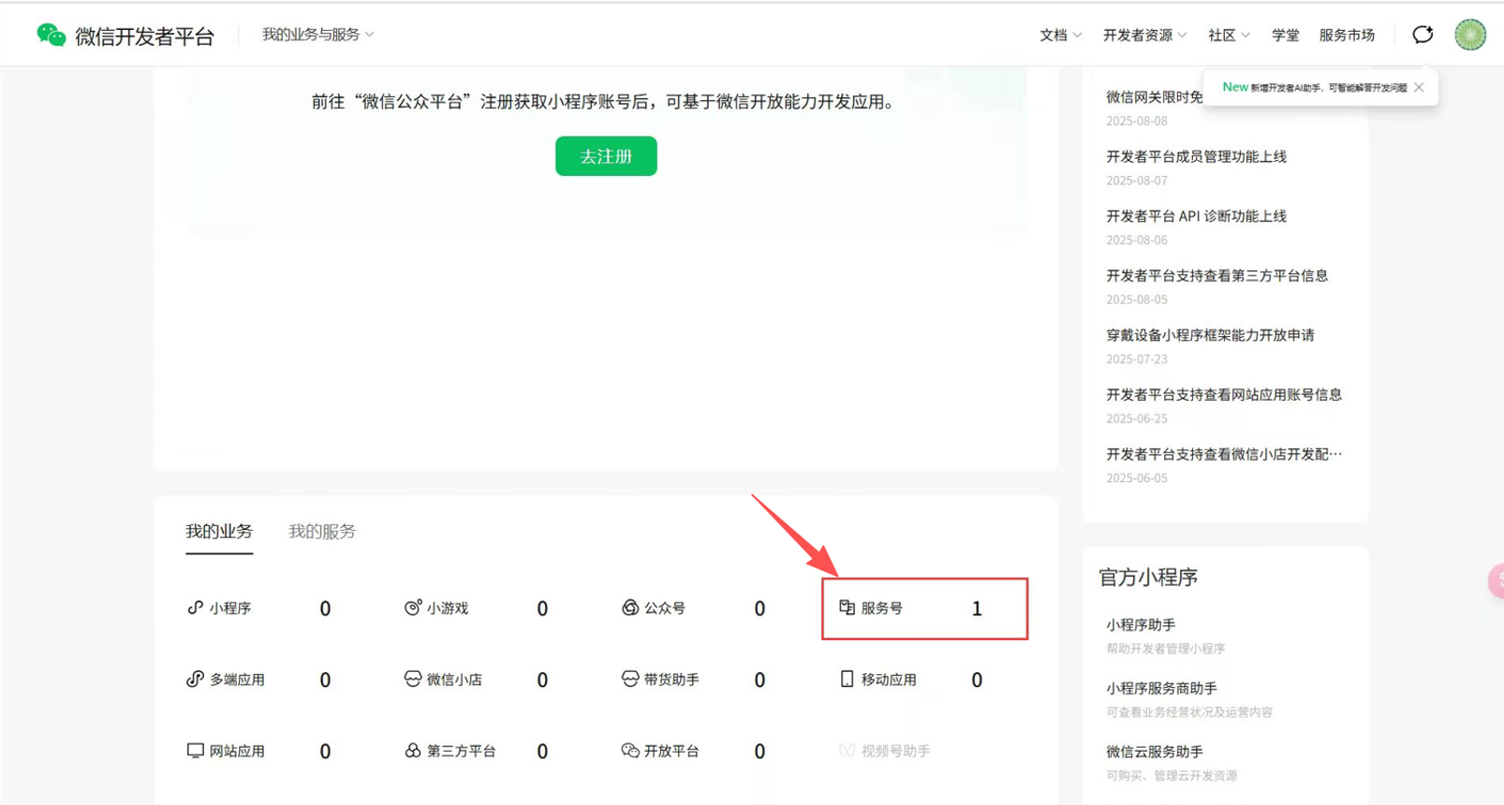Open the 微信网关限时免 news item
The height and width of the screenshot is (805, 1504).
1154,97
